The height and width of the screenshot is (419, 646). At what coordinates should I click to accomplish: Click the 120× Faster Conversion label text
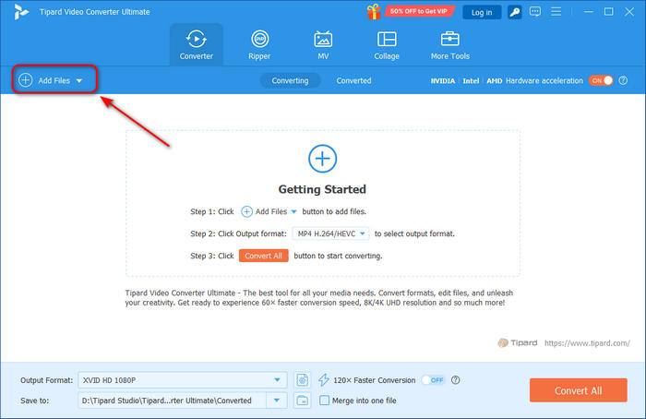374,380
